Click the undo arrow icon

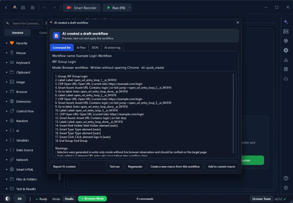pos(45,8)
